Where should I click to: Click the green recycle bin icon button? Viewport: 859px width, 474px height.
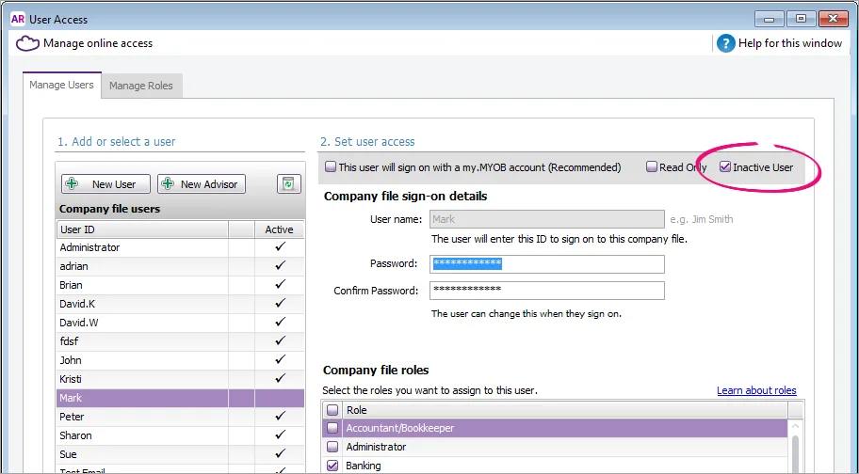click(289, 184)
